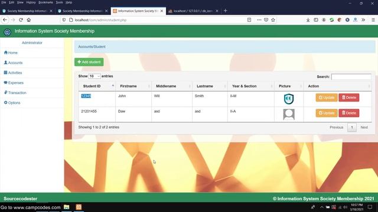Viewport: 378px width, 212px height.
Task: Click the browser Back arrow
Action: (5, 20)
